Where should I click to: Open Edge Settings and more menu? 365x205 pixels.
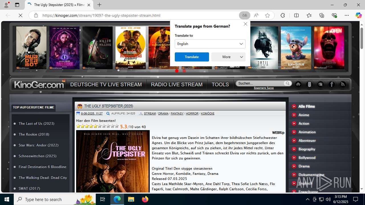[347, 15]
